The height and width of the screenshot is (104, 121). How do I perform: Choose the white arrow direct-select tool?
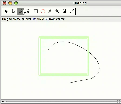[x=13, y=11]
